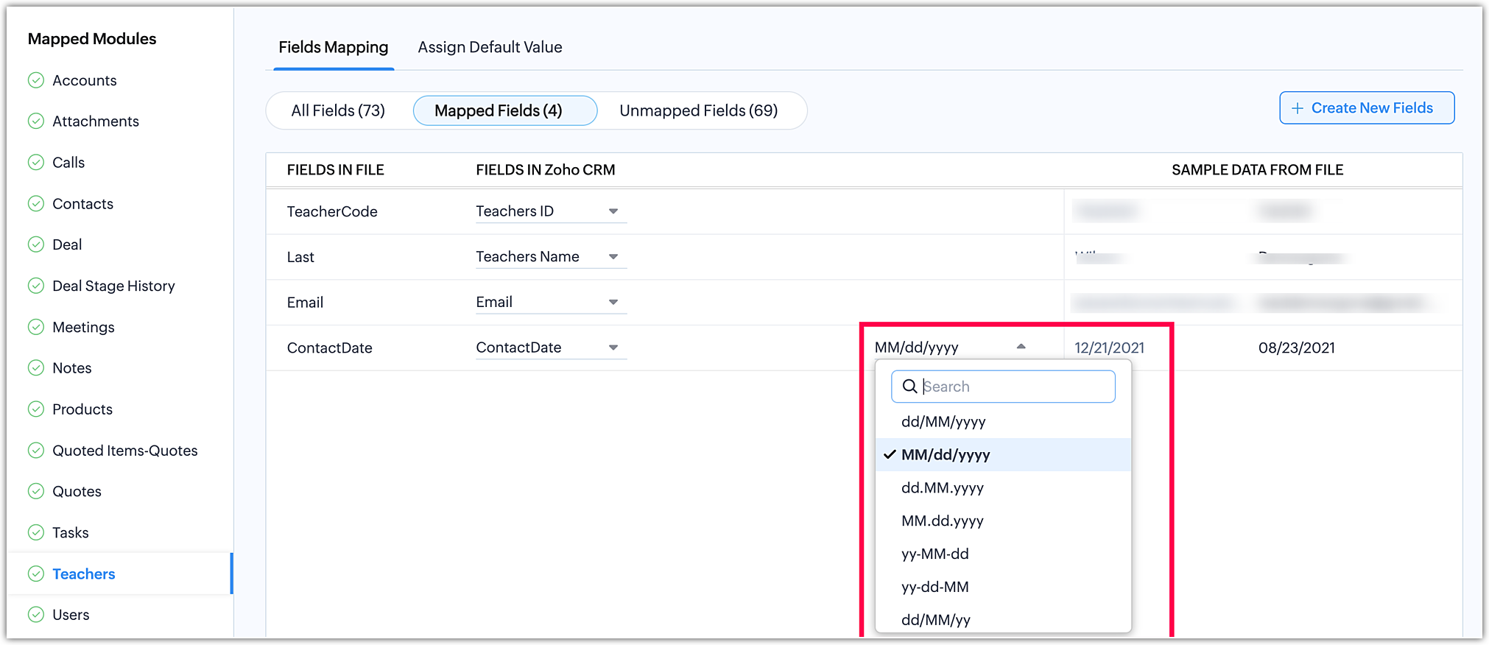The width and height of the screenshot is (1489, 645).
Task: Switch filter to All Fields (73)
Action: [x=338, y=110]
